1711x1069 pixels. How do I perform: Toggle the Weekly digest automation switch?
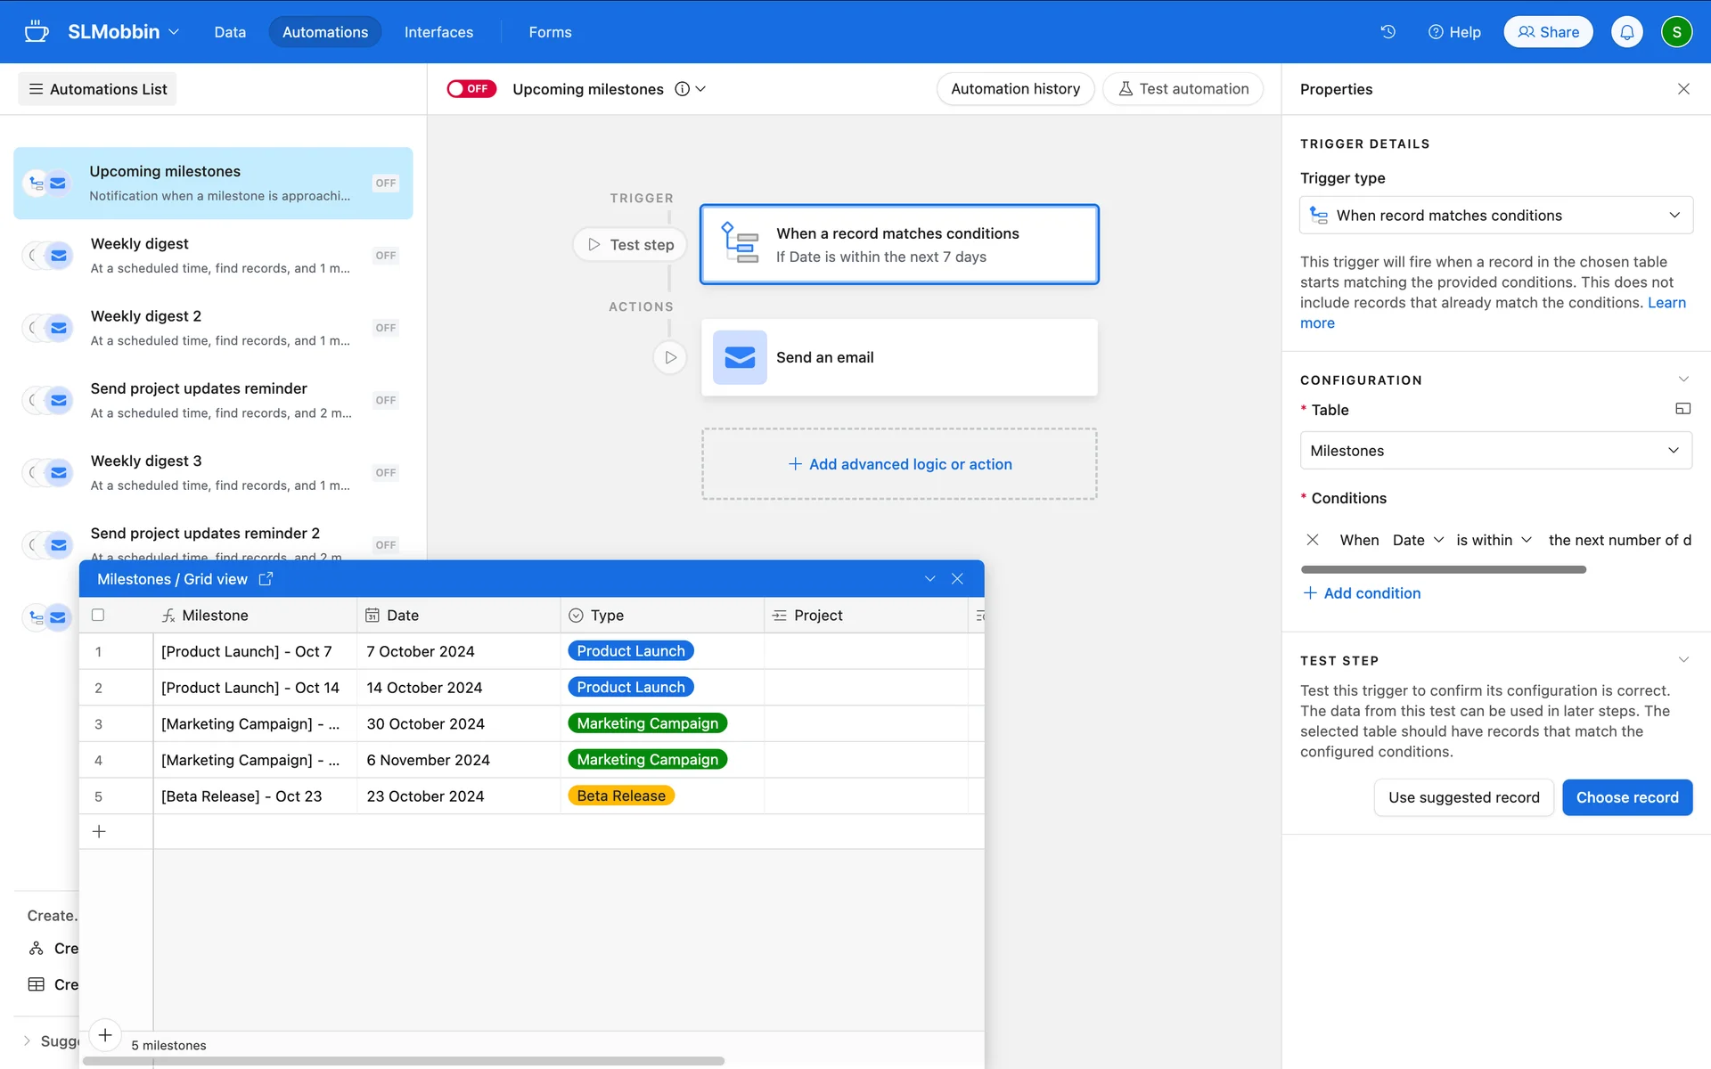385,256
